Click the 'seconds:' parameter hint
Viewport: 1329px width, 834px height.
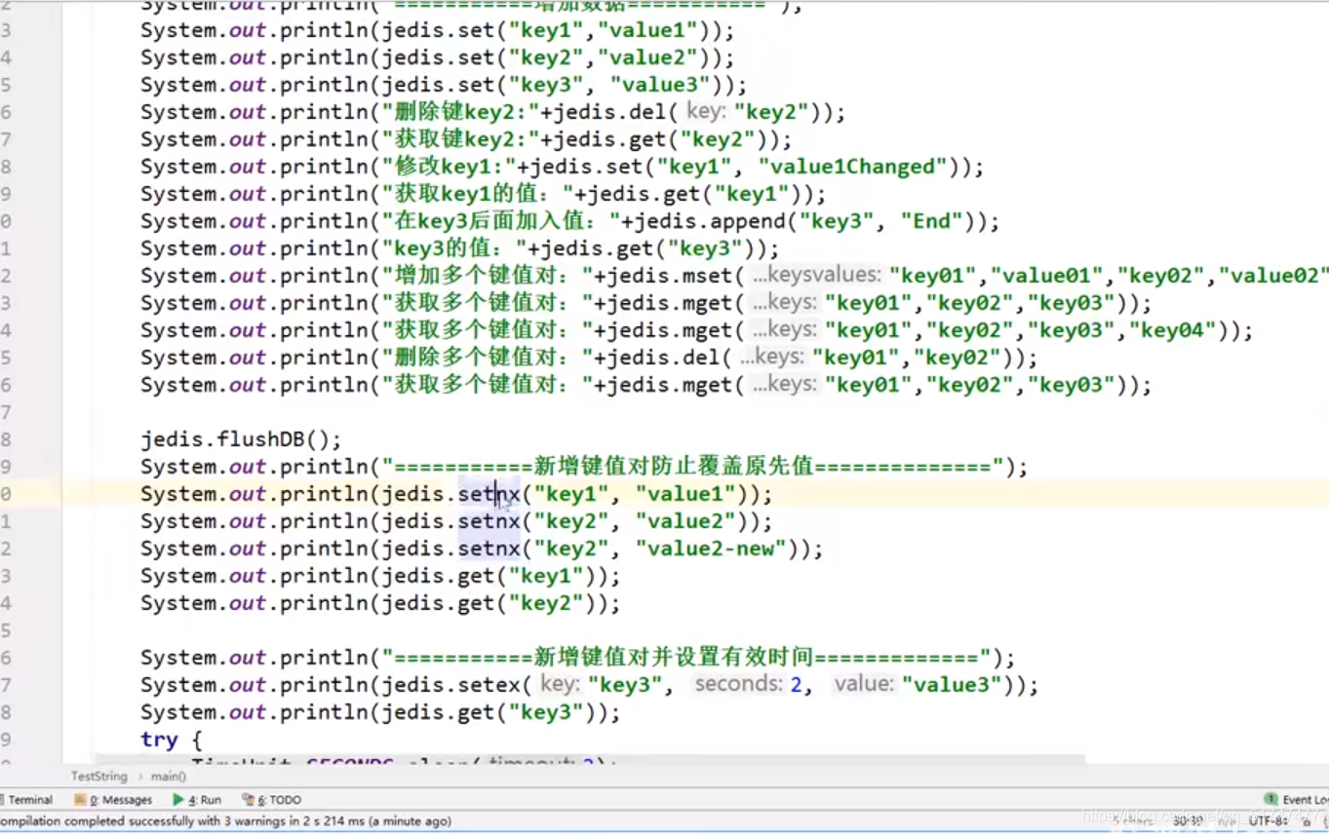click(740, 685)
